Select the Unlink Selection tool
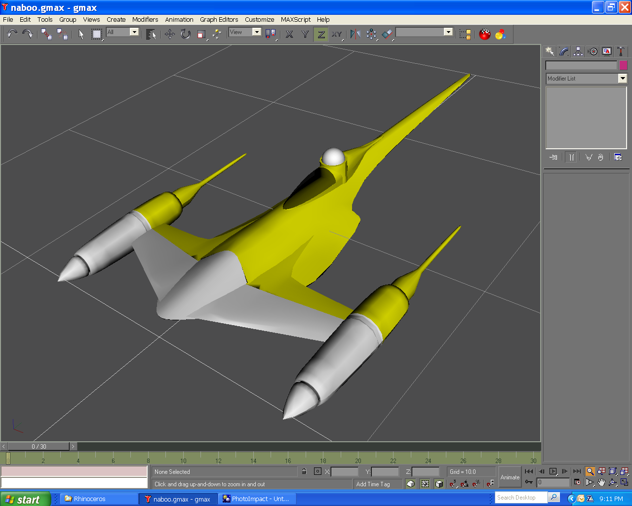The height and width of the screenshot is (506, 632). point(62,34)
